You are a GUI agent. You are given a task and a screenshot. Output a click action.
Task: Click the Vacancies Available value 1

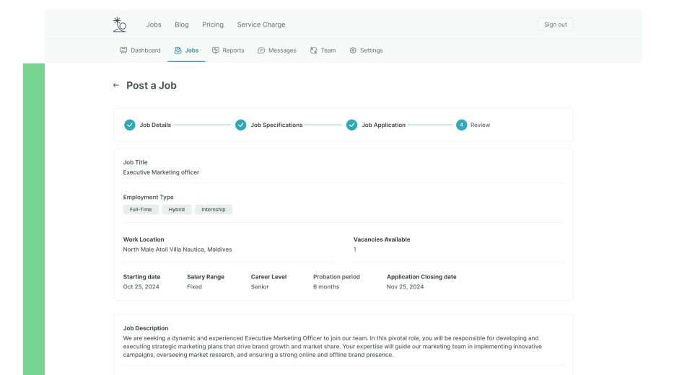(355, 250)
